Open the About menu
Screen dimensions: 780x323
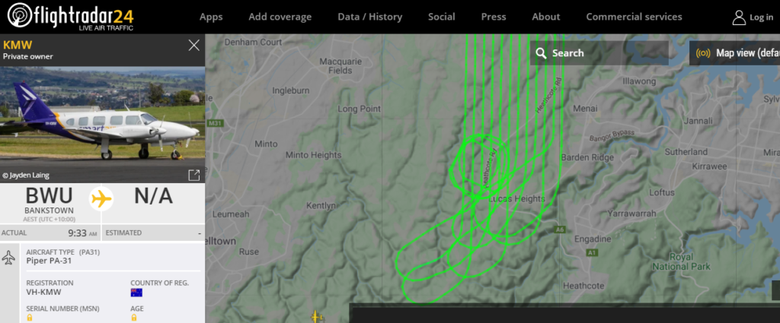click(x=545, y=17)
